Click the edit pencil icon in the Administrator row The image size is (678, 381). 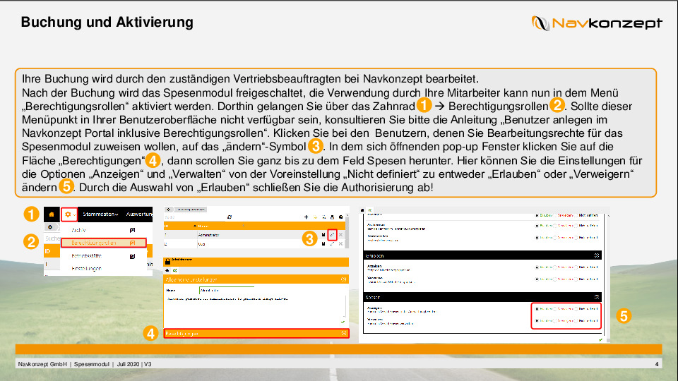pos(332,234)
